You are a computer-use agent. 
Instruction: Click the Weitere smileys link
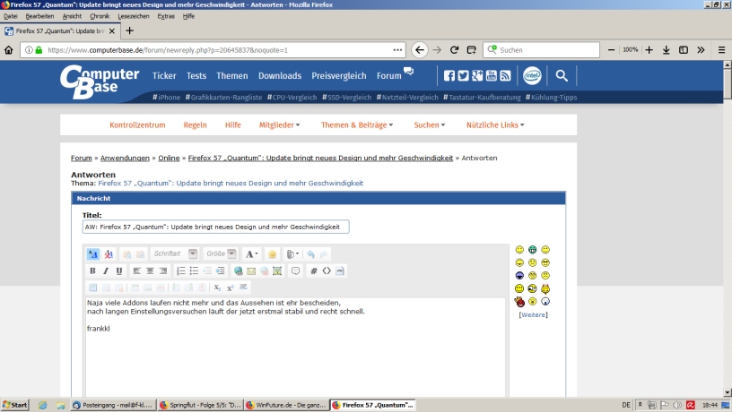click(533, 315)
